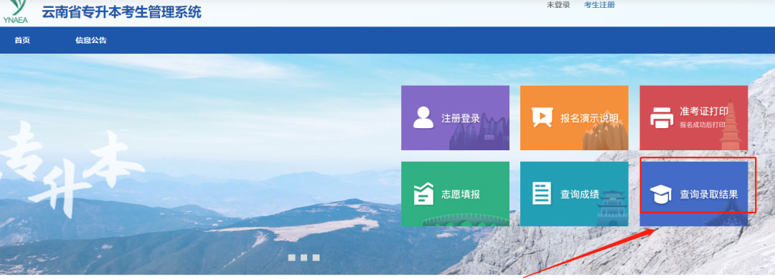Select the first carousel indicator dot

click(x=292, y=258)
